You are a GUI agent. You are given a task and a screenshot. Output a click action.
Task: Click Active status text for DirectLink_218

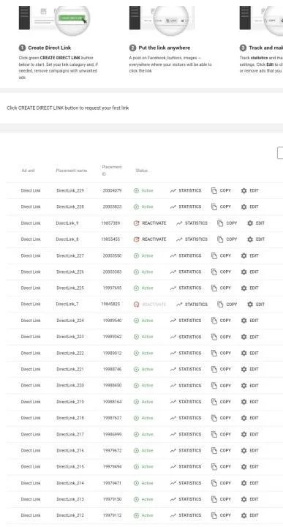coord(148,418)
